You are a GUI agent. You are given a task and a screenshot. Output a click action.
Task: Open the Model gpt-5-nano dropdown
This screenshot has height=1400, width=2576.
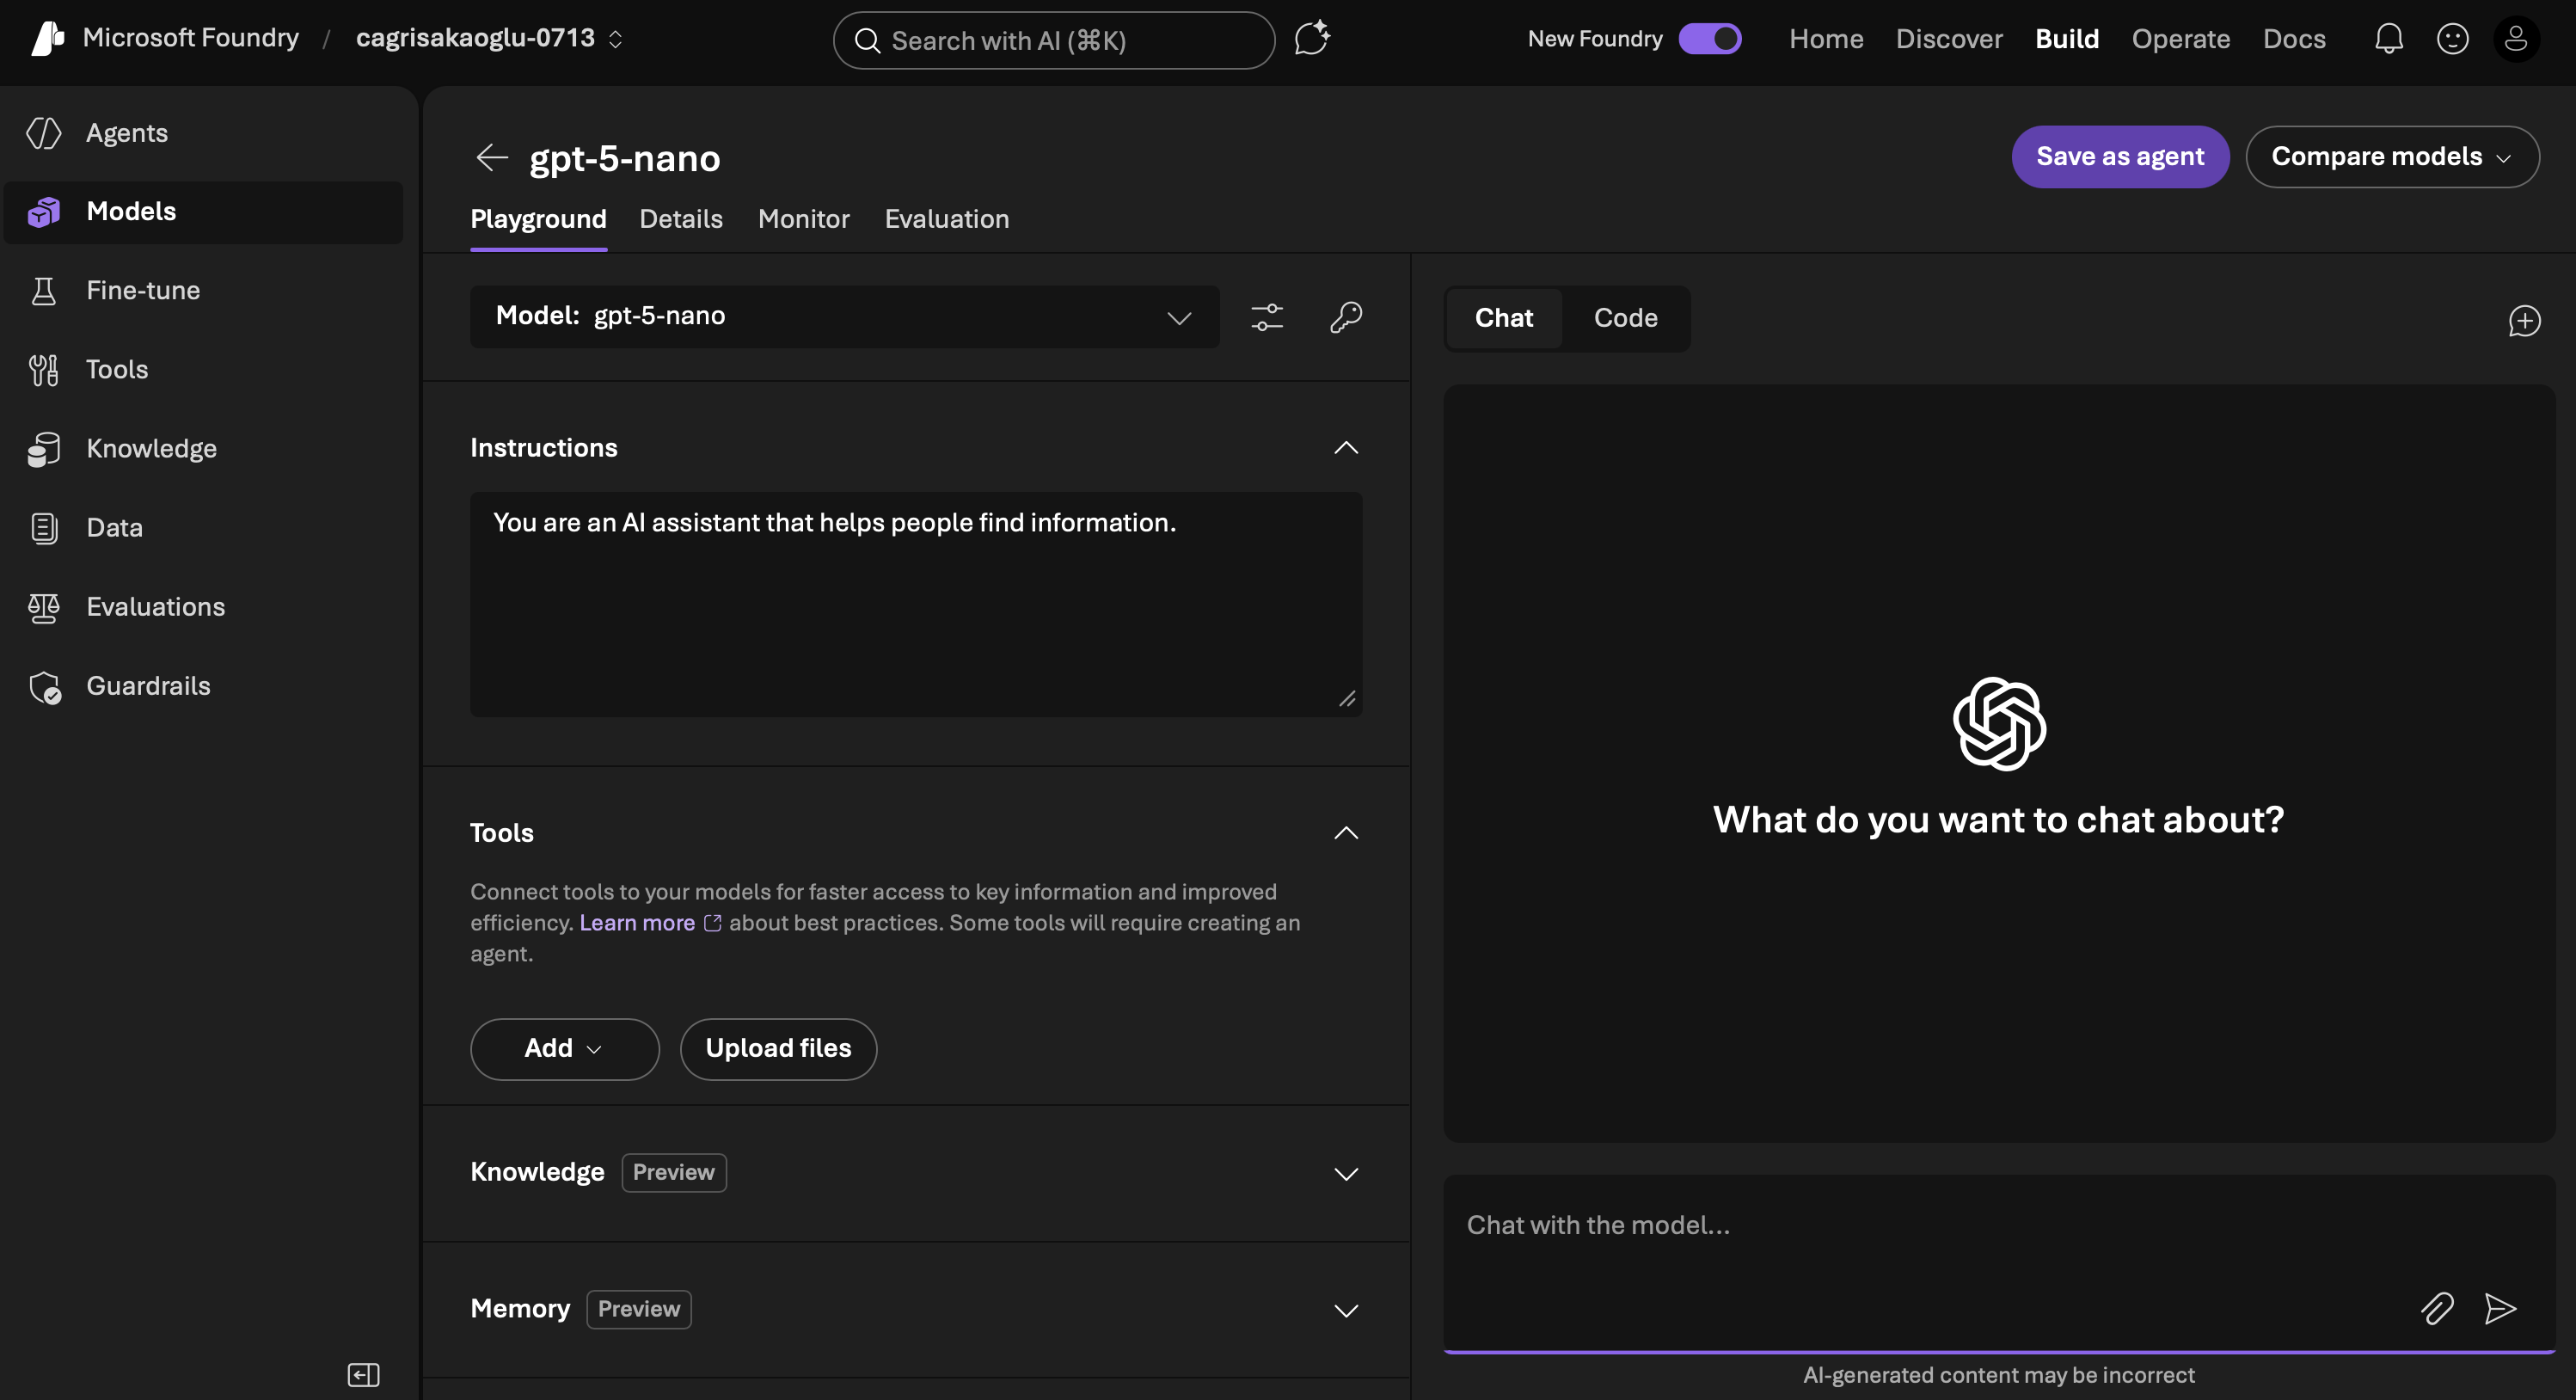[844, 317]
